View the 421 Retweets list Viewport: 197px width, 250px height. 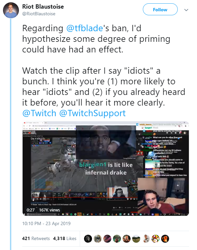point(36,238)
